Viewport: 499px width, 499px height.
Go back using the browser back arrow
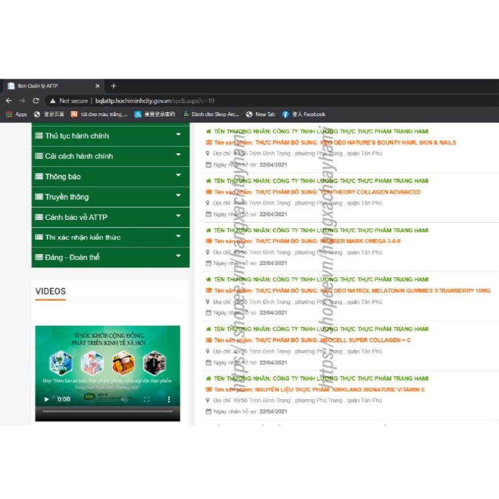pyautogui.click(x=9, y=101)
